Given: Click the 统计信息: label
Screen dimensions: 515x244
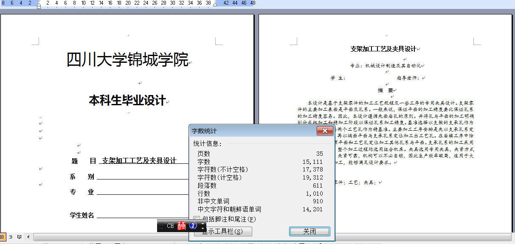Looking at the screenshot, I should 208,144.
